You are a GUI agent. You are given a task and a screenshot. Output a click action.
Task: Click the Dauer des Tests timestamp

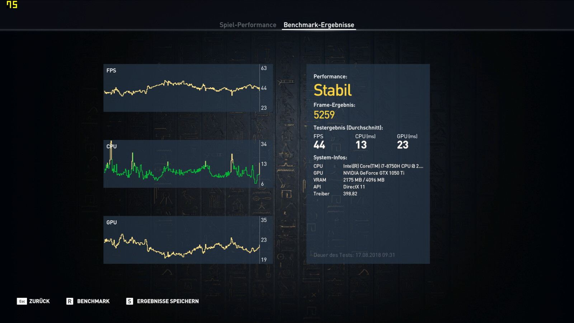[354, 255]
